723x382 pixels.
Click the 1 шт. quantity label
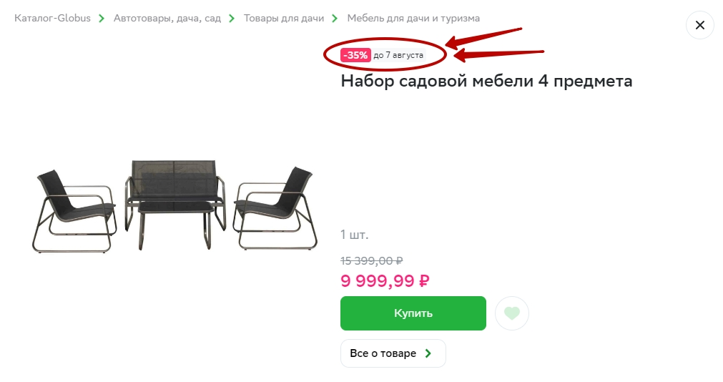click(x=354, y=235)
